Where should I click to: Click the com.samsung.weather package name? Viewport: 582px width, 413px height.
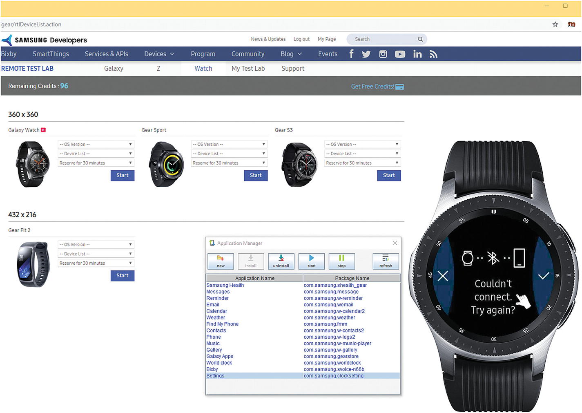click(x=329, y=317)
